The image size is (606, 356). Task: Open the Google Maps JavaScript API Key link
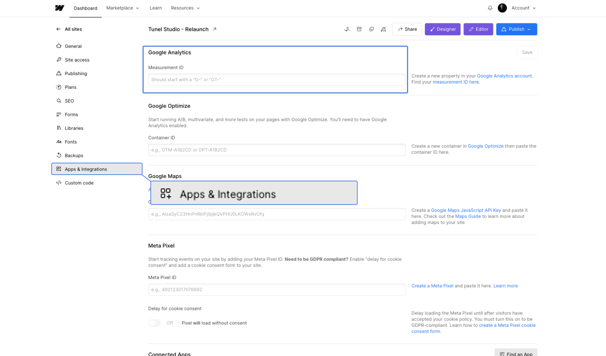tap(466, 210)
